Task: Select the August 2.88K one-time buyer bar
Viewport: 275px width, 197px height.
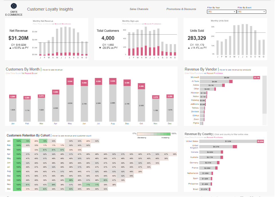Action: tap(113, 103)
